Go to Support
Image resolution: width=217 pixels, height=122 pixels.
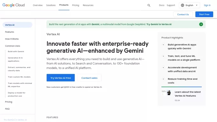point(171,5)
